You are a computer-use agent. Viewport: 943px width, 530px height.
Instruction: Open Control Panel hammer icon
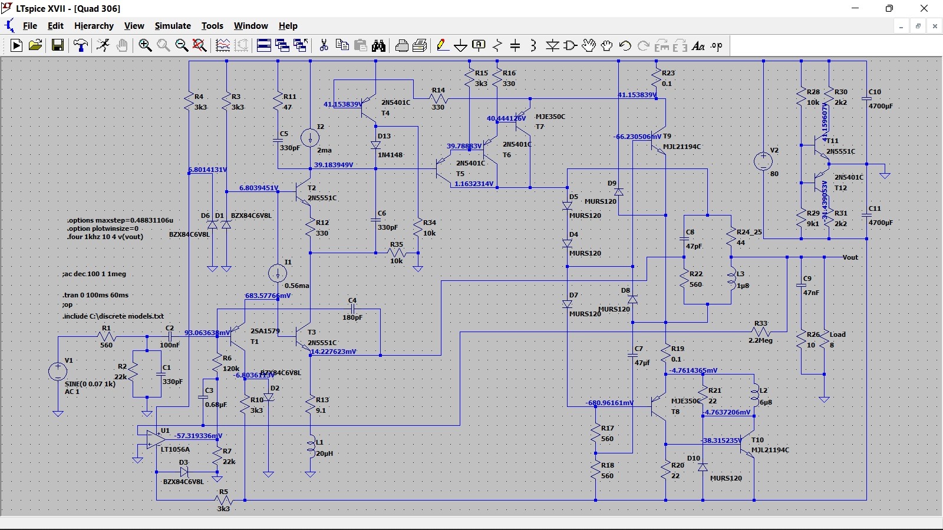click(x=81, y=45)
